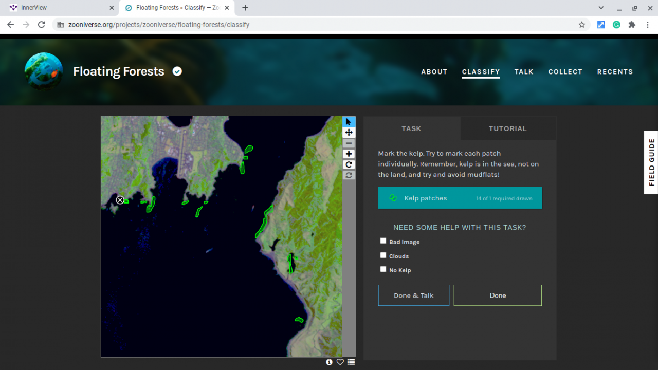Image resolution: width=658 pixels, height=370 pixels.
Task: Click the Done button
Action: point(498,295)
